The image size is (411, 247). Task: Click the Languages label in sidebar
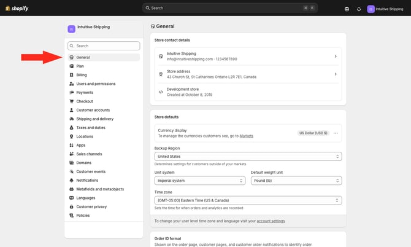point(86,198)
